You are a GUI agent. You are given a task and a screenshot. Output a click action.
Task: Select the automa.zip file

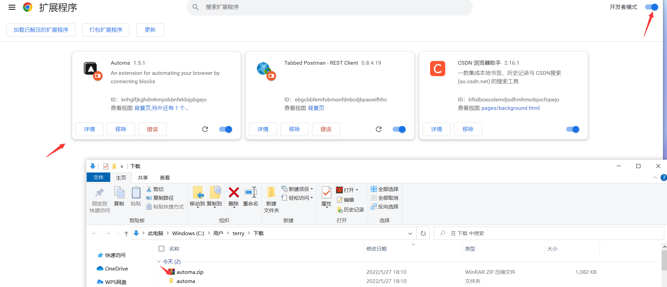190,272
